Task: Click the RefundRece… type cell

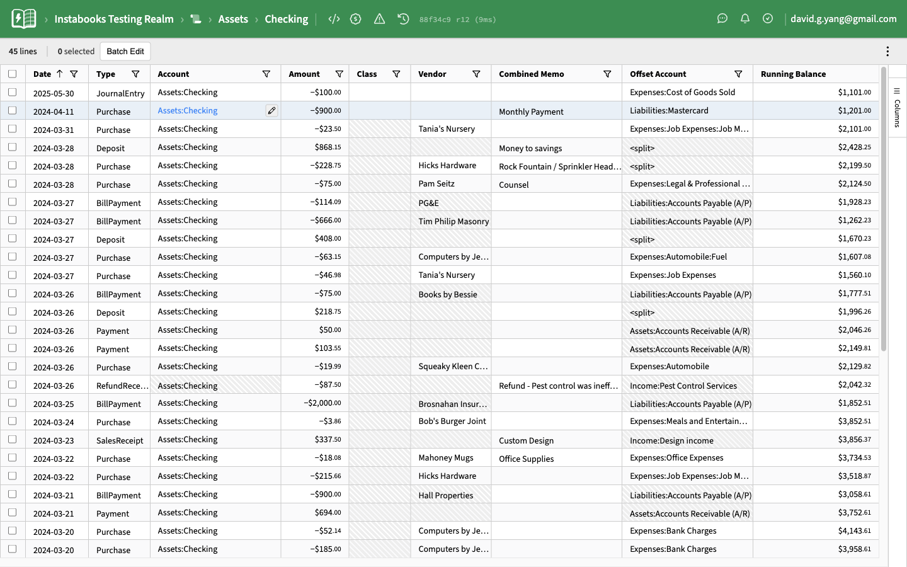Action: [x=119, y=386]
